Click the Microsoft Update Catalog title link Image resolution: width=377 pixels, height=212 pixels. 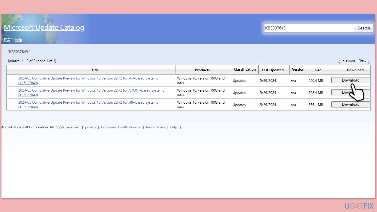coord(44,28)
